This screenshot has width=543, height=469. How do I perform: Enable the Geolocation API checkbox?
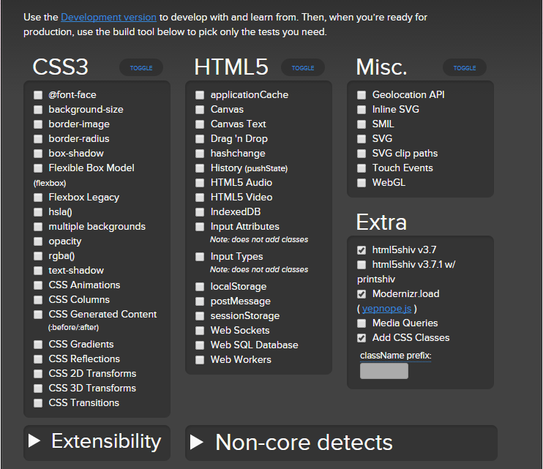pos(362,95)
